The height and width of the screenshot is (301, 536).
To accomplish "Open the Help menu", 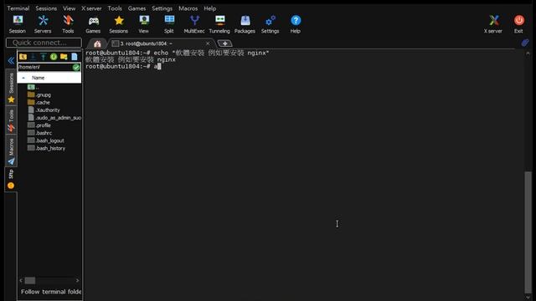I will pos(210,8).
